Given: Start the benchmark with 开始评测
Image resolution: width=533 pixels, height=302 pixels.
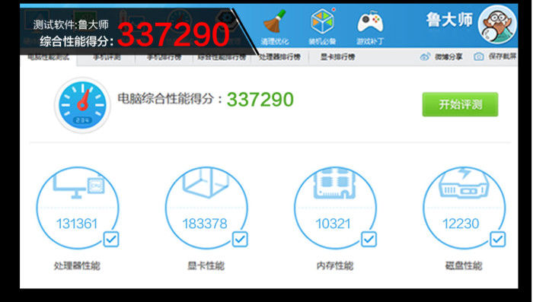Looking at the screenshot, I should click(460, 104).
